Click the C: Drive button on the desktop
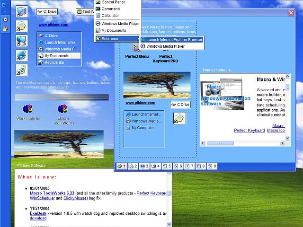The width and height of the screenshot is (303, 227). [x=47, y=11]
